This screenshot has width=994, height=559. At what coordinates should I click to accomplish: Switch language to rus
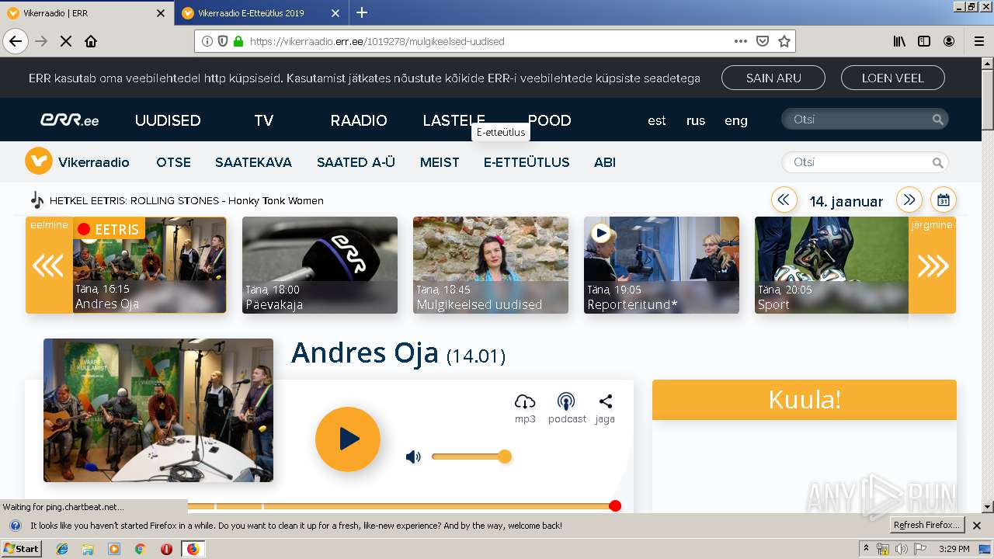[696, 120]
